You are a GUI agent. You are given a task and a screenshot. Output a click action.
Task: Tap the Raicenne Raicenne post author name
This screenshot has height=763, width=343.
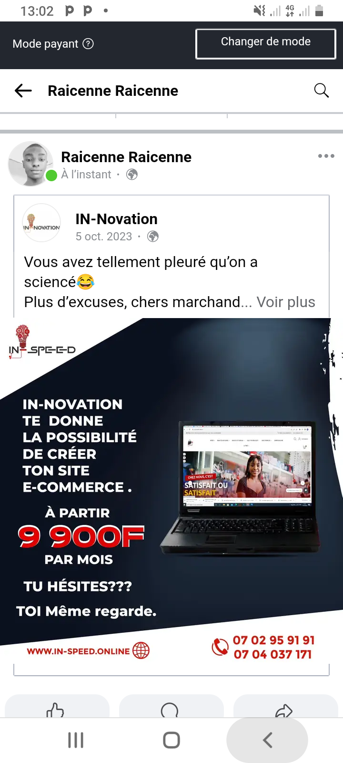pyautogui.click(x=126, y=157)
